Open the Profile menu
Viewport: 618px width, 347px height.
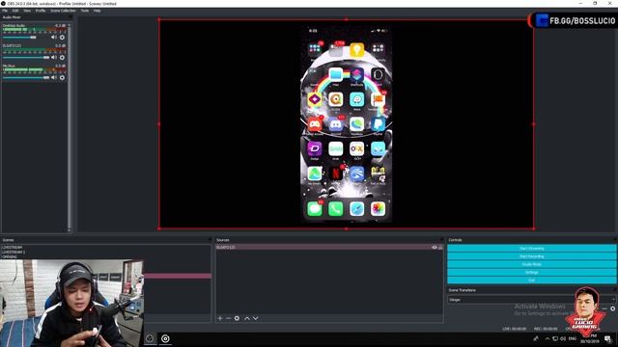[41, 11]
